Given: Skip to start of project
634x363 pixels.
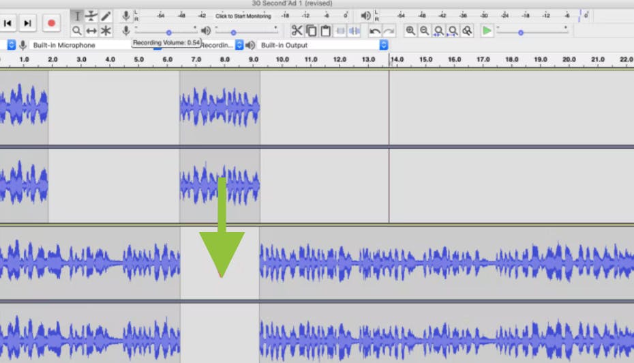Looking at the screenshot, I should coord(7,23).
